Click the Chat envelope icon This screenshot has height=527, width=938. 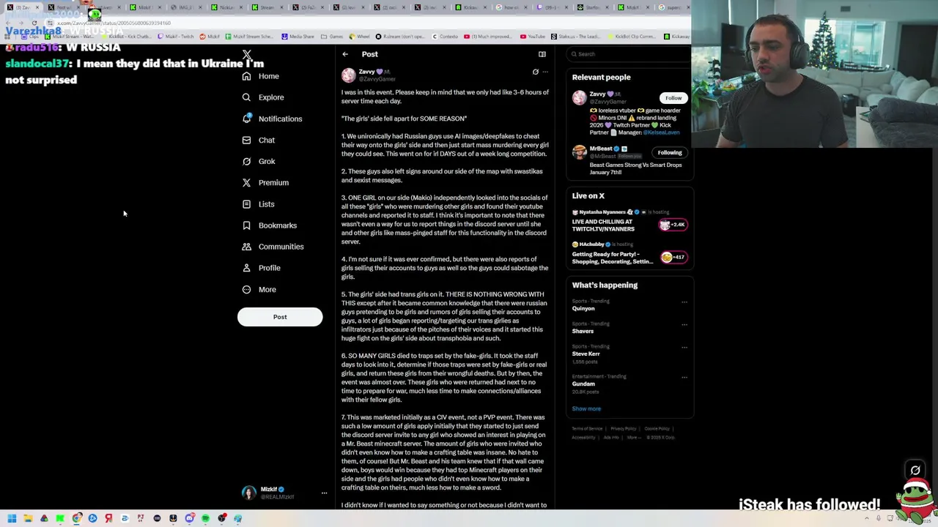coord(246,140)
